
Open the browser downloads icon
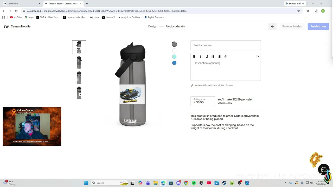click(317, 11)
